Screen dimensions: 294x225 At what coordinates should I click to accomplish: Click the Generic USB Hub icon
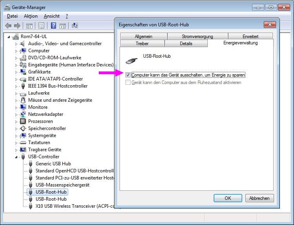pos(30,164)
